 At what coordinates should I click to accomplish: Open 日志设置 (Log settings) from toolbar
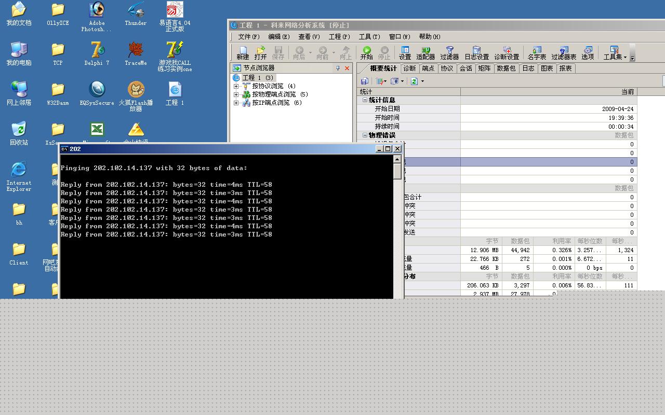476,52
